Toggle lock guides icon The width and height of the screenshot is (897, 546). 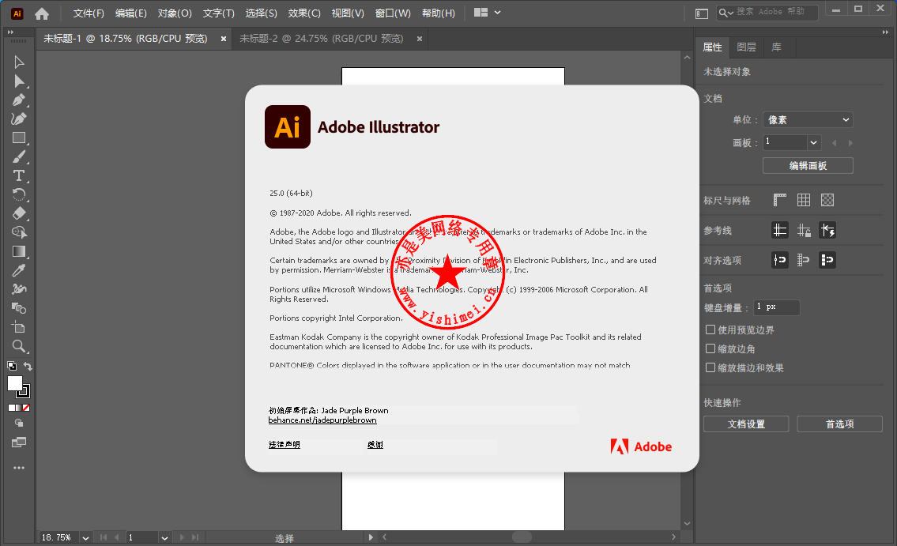[x=804, y=230]
